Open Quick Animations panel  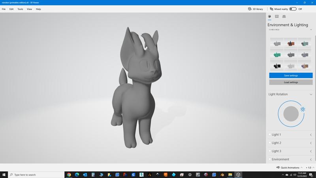288,167
